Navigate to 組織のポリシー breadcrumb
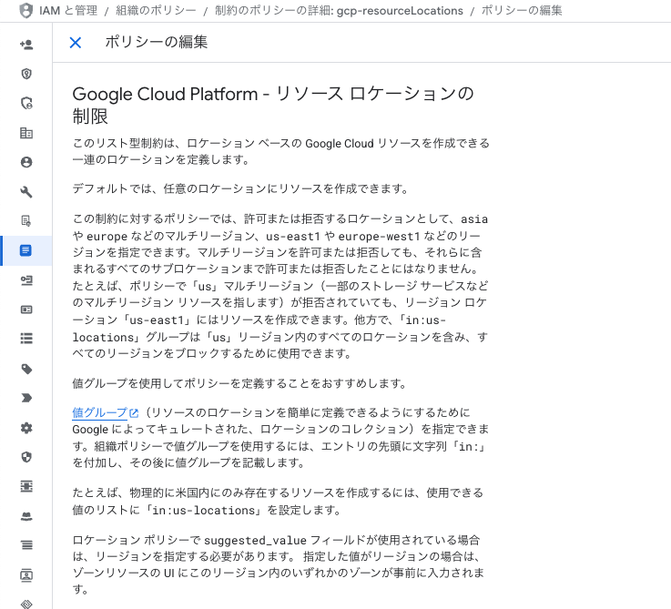Viewport: 671px width, 609px height. pos(156,11)
